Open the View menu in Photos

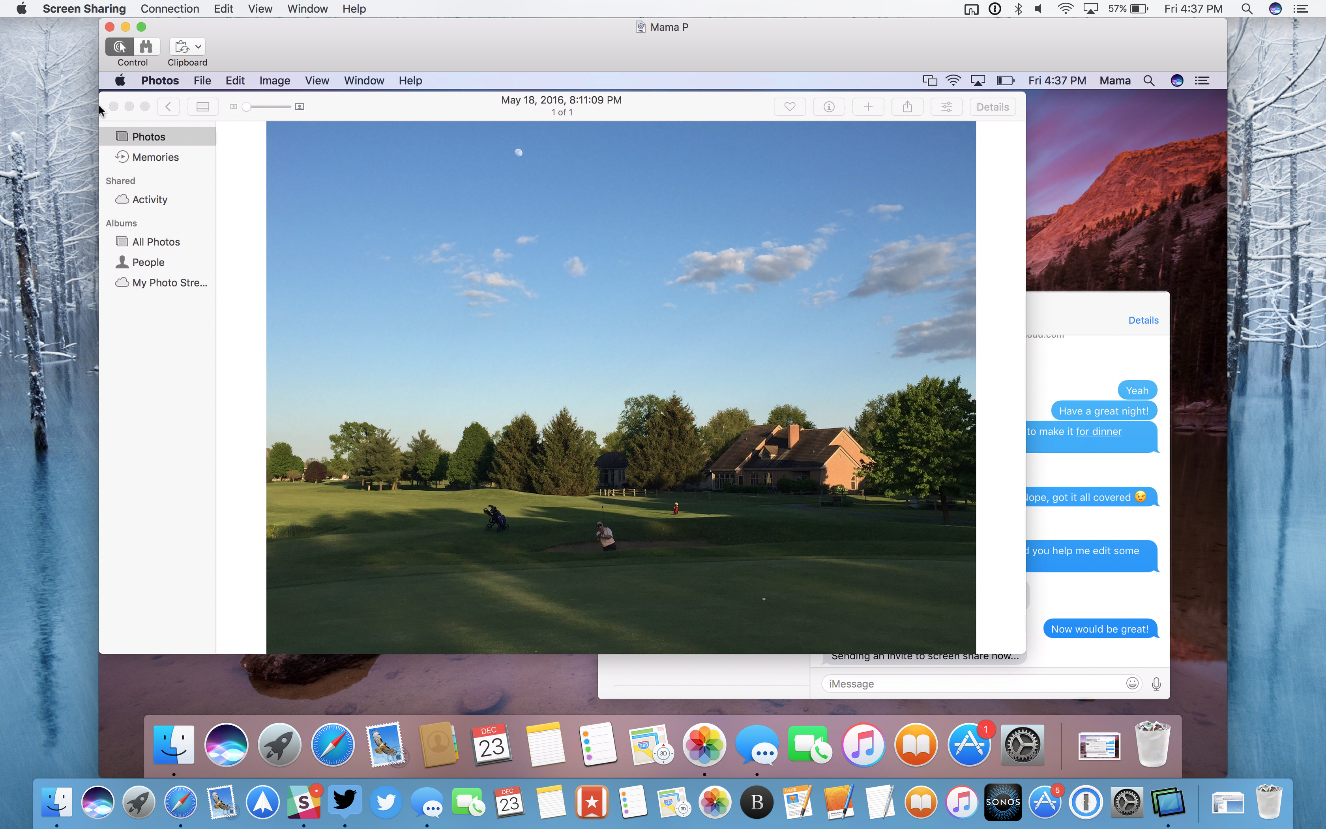click(316, 80)
